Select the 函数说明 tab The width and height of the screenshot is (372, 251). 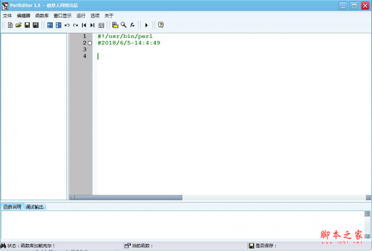click(12, 206)
